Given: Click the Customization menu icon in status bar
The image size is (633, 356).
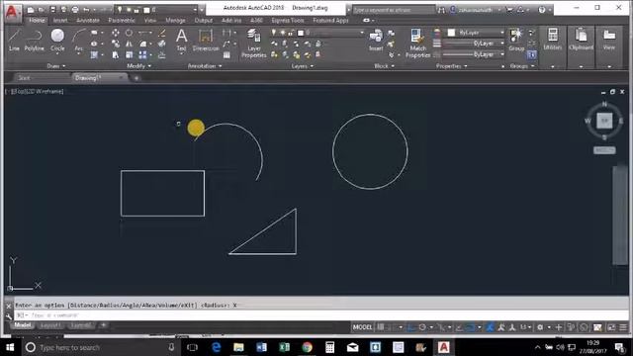Looking at the screenshot, I should (x=623, y=327).
